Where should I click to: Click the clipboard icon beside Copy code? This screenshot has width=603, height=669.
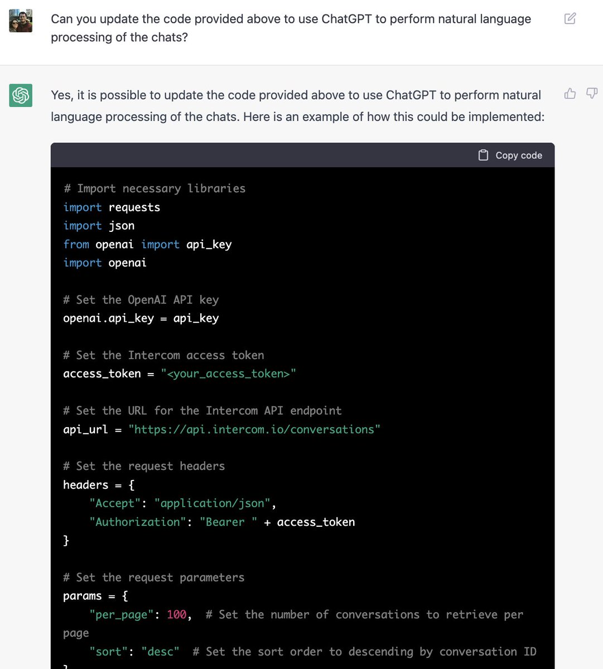(484, 155)
